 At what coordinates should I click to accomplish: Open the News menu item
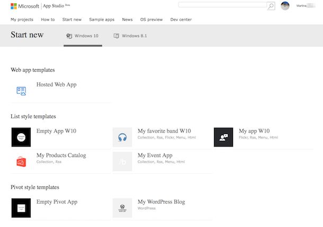tap(127, 20)
